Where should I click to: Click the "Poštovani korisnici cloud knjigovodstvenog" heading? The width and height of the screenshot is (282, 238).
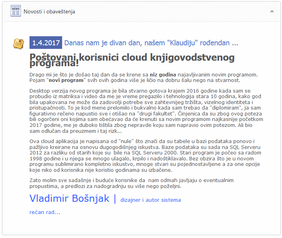point(132,58)
